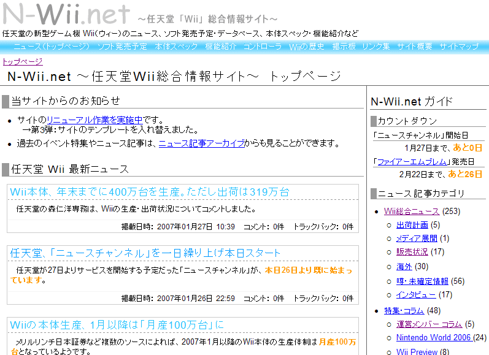Open the ニュースチャンネル early start article
489x355 pixels.
tap(145, 253)
